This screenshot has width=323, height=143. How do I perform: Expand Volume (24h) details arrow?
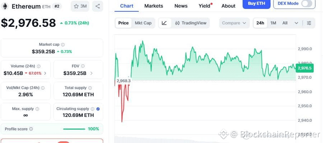[x=45, y=73]
